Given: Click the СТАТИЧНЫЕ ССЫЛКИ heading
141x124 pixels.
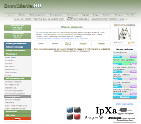Looking at the screenshot, I should 124,104.
